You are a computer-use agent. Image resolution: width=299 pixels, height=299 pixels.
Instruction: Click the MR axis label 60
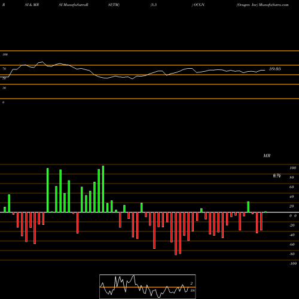(292, 187)
